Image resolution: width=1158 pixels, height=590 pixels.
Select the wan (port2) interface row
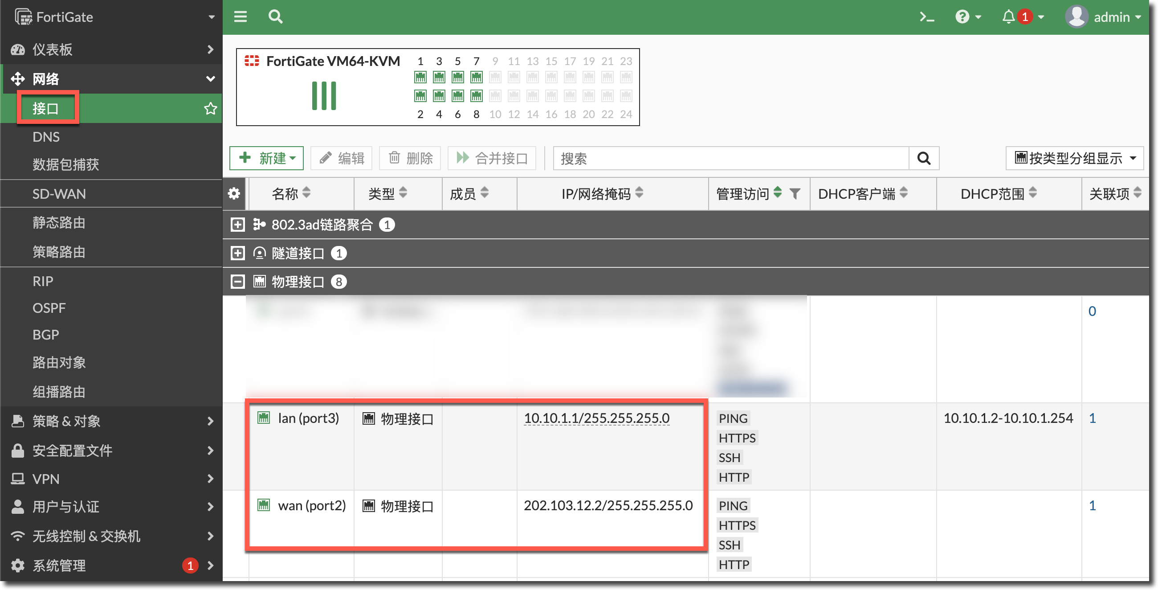pos(685,534)
